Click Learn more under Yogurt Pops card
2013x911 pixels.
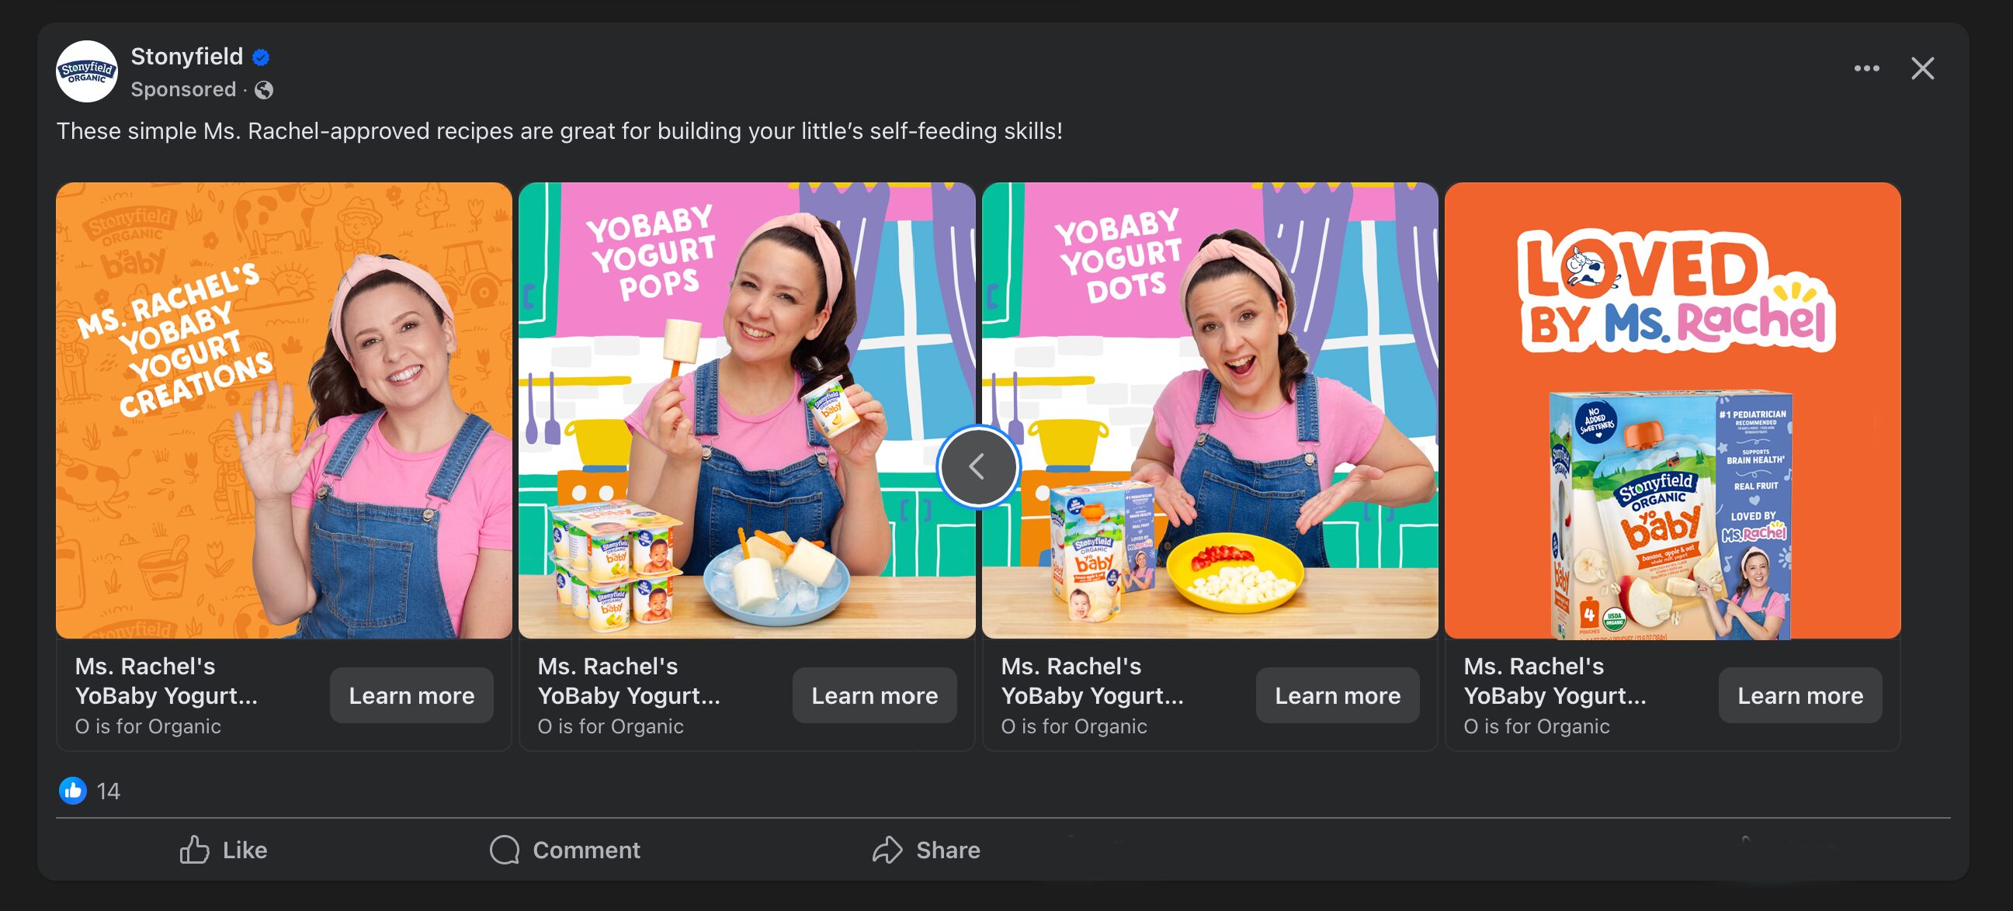874,695
